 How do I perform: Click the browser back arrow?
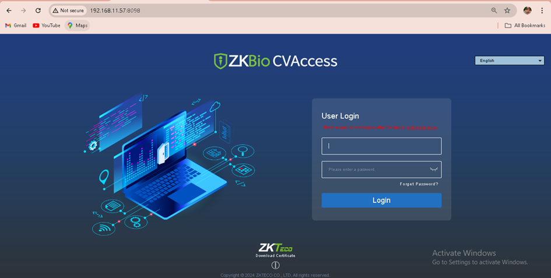pos(9,10)
